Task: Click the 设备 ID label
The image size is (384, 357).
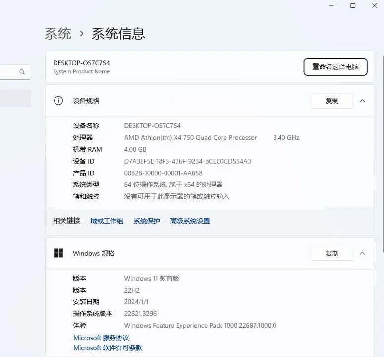Action: 84,161
